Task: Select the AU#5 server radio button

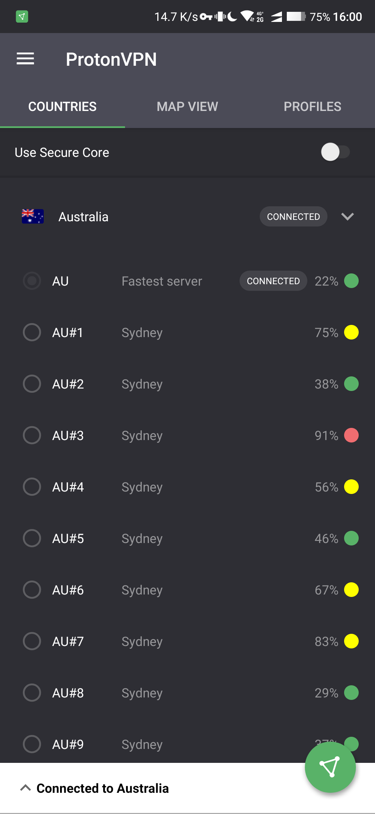Action: click(32, 538)
